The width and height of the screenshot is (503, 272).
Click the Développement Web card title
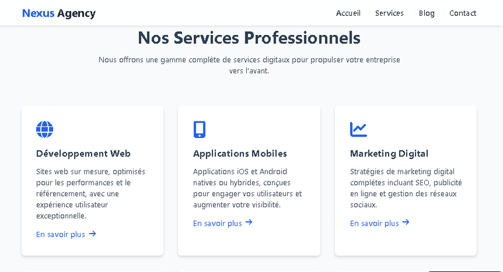point(83,154)
